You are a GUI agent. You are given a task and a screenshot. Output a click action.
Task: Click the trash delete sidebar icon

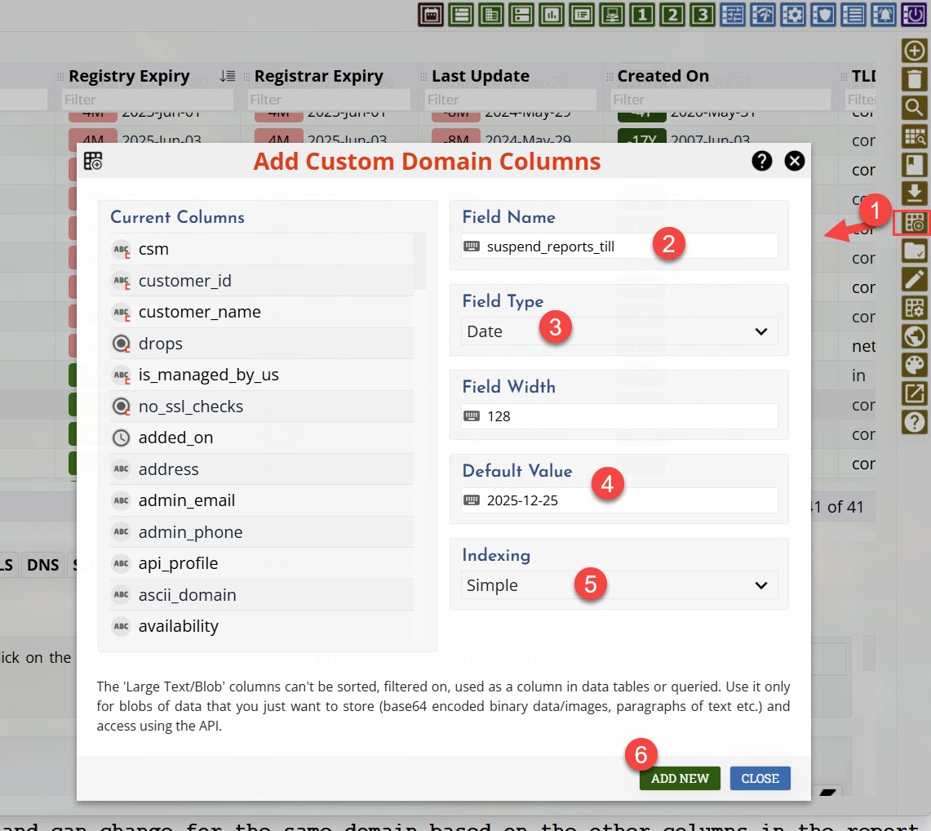click(x=915, y=79)
